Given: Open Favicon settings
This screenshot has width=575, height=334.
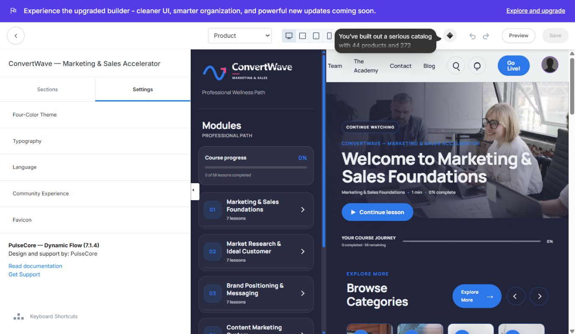Looking at the screenshot, I should point(95,220).
